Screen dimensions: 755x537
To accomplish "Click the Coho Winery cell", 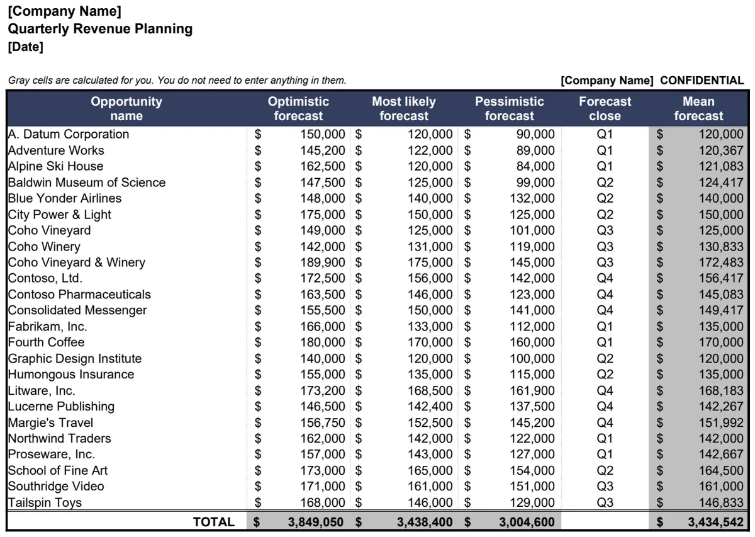I will 44,247.
